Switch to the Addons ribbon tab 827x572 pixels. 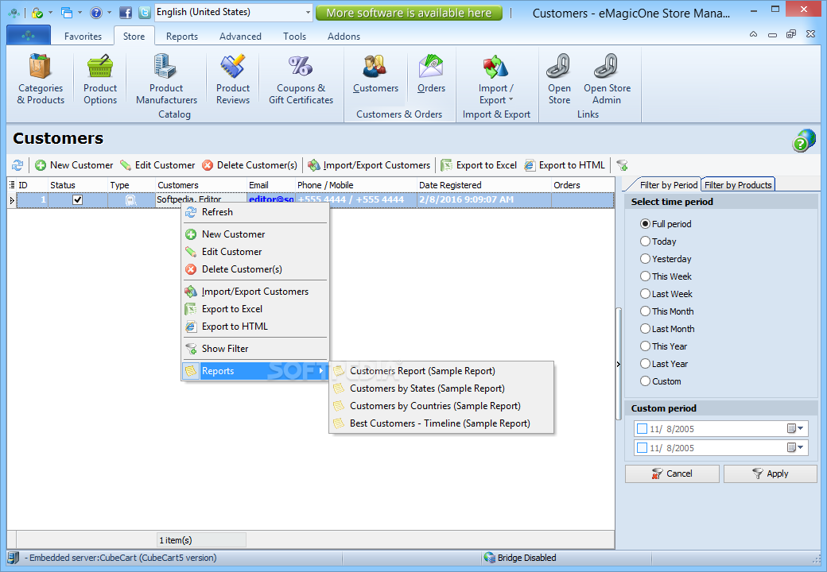pyautogui.click(x=344, y=37)
